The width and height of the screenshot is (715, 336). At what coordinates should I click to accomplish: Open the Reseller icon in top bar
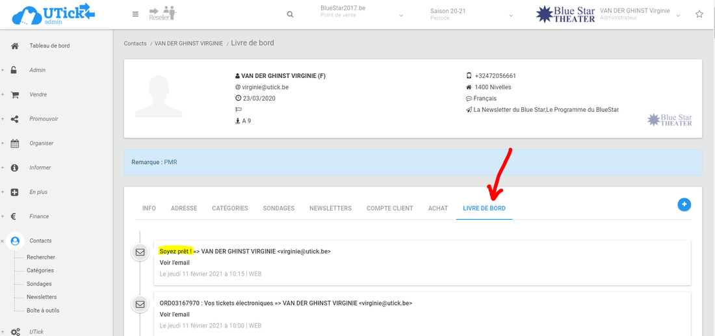[162, 14]
